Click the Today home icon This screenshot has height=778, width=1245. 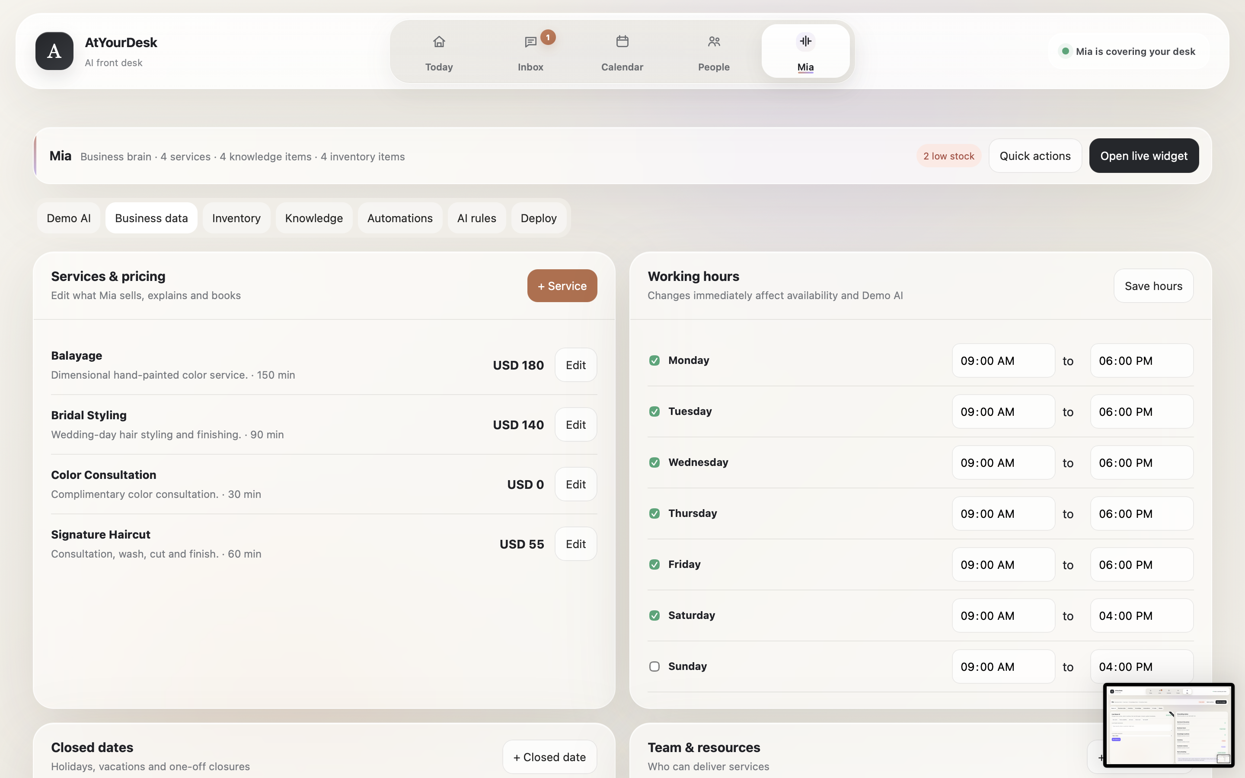tap(439, 41)
